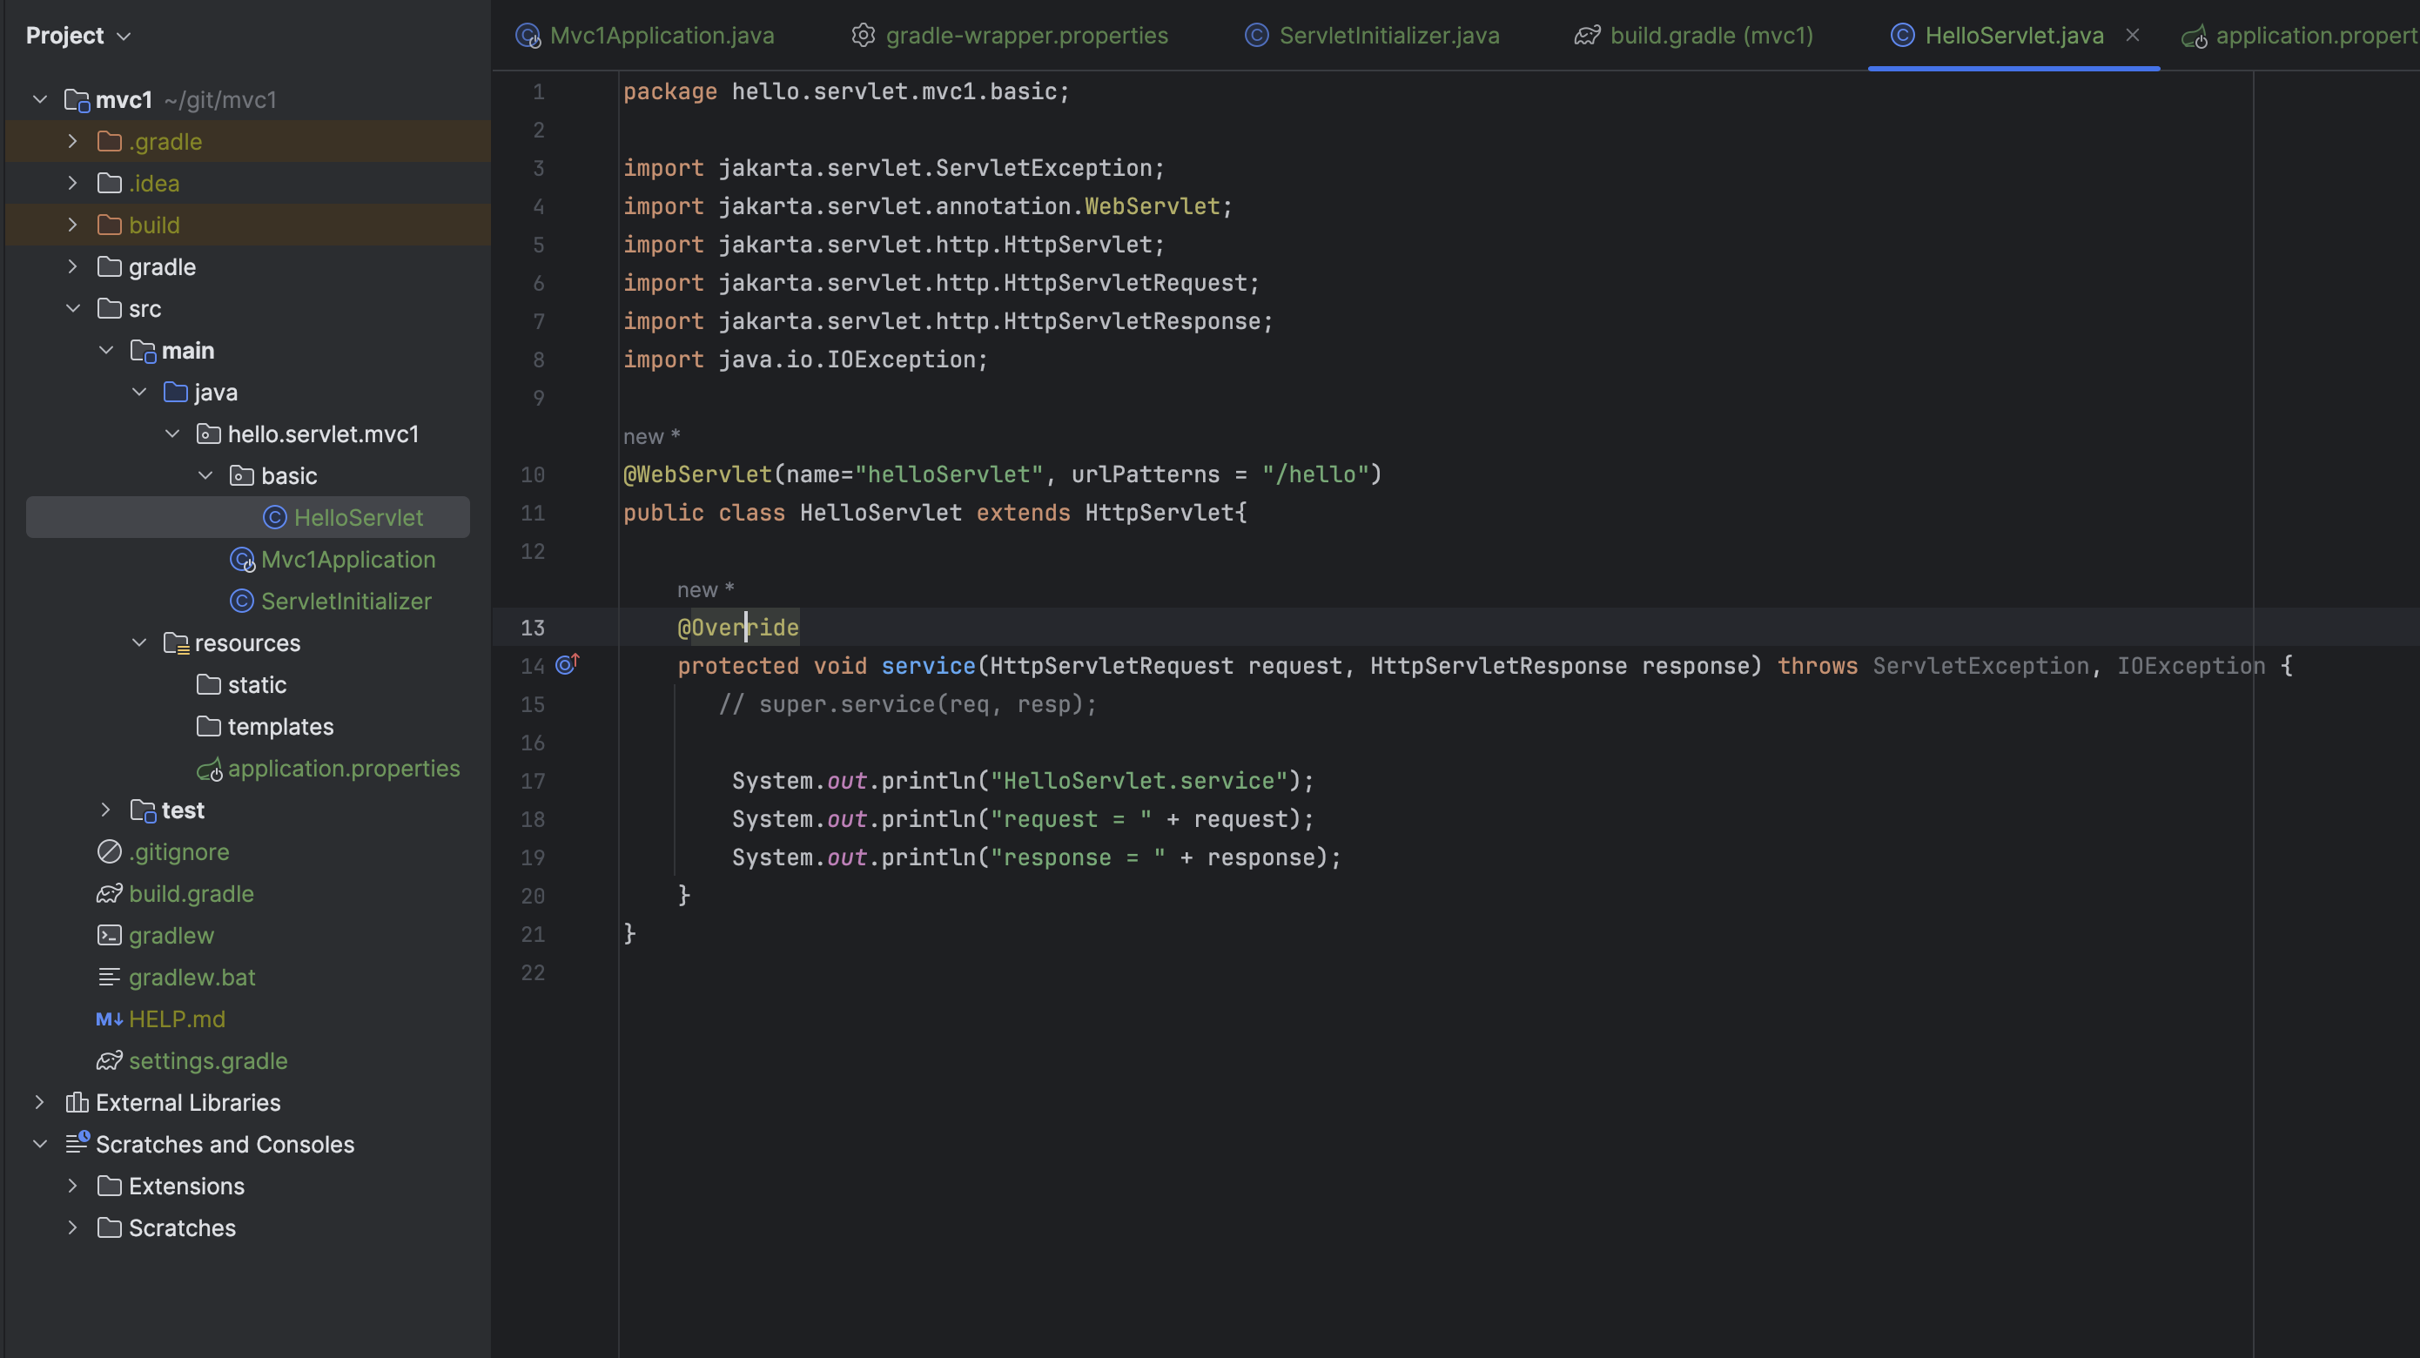
Task: Click build.gradle elephant icon in tree
Action: tap(109, 894)
